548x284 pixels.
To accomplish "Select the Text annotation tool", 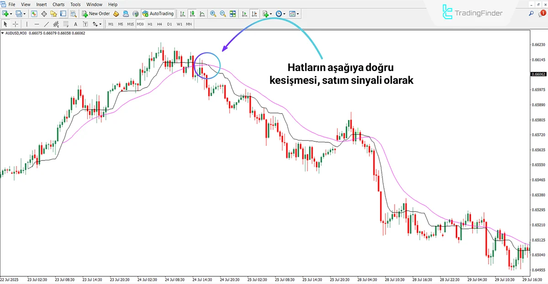I will pos(75,24).
